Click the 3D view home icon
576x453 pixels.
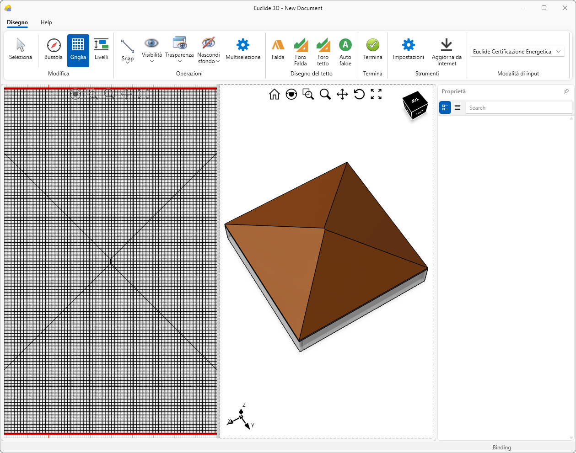pos(275,94)
